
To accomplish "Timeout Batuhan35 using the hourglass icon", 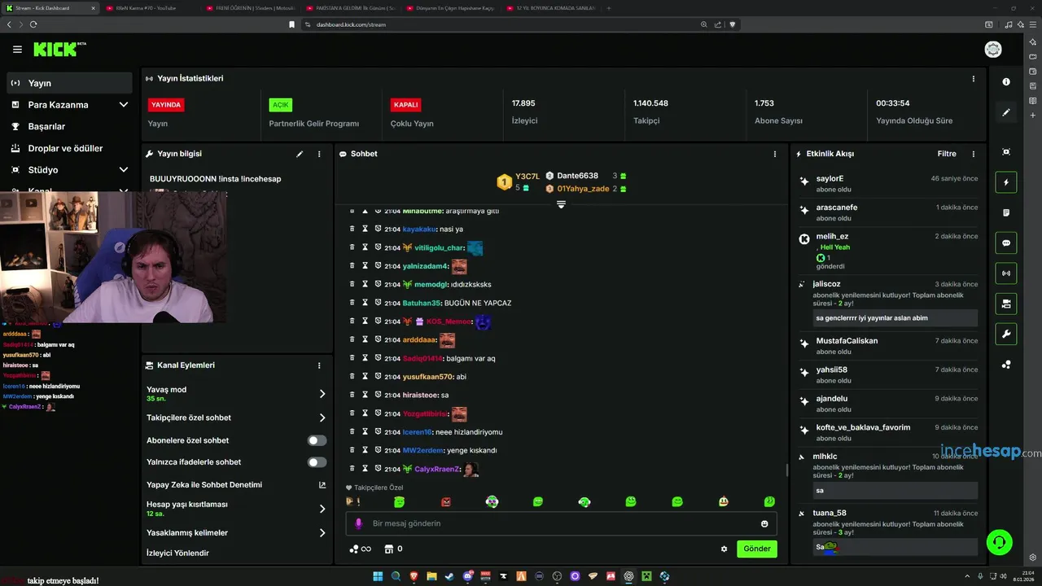I will (365, 303).
